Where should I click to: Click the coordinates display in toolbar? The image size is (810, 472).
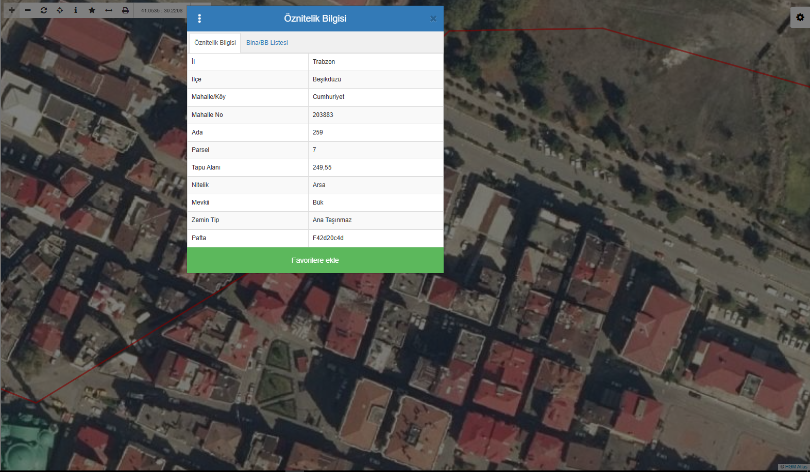(161, 10)
